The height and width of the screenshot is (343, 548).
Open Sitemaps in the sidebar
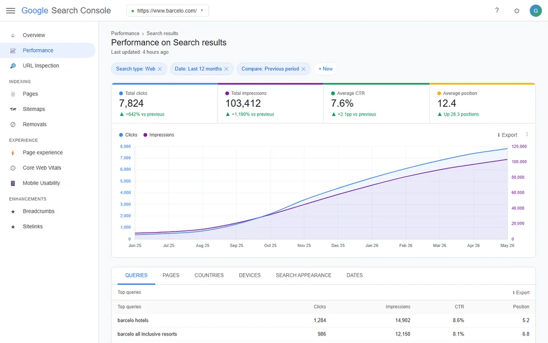[x=47, y=109]
